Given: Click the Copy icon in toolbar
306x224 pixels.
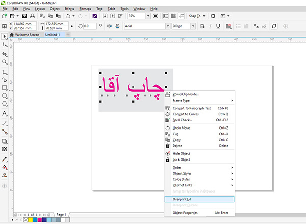Looking at the screenshot, I should (50, 16).
